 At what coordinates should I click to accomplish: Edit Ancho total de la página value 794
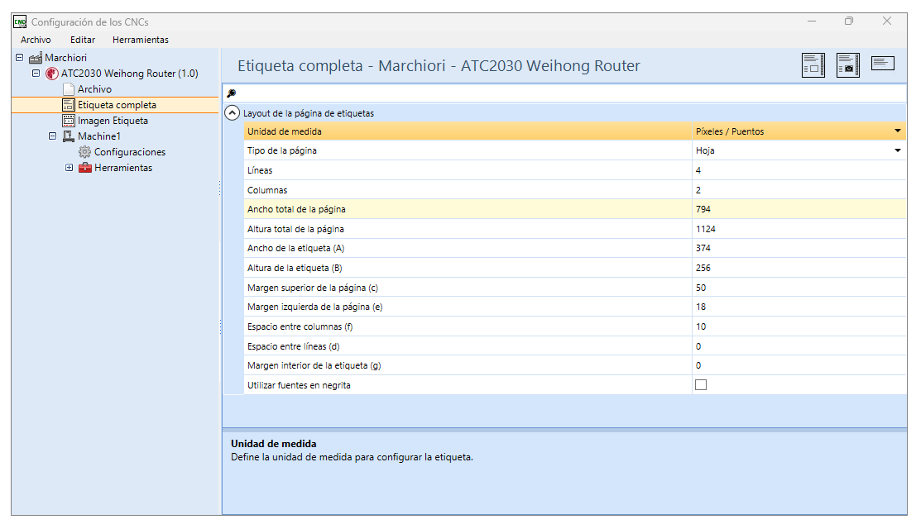tap(799, 209)
